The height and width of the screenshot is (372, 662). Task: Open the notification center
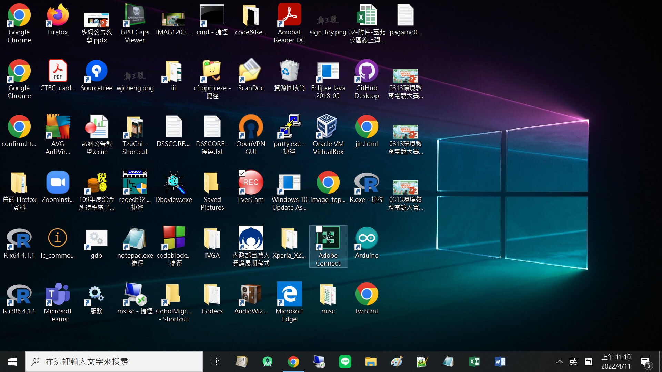coord(646,362)
